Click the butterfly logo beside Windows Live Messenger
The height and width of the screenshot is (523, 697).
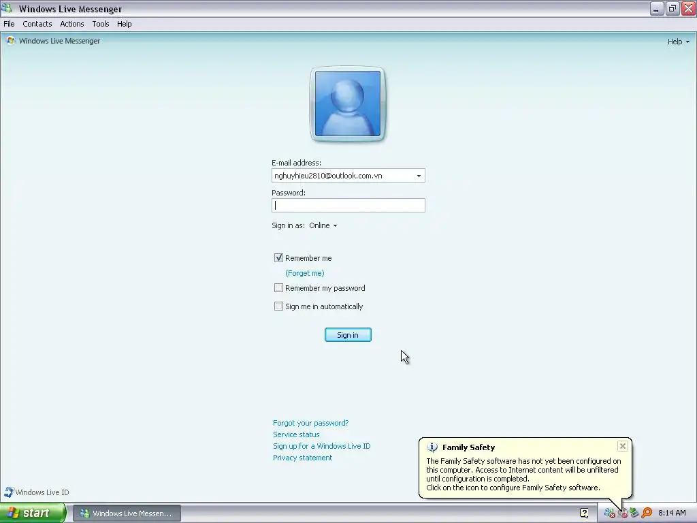10,40
